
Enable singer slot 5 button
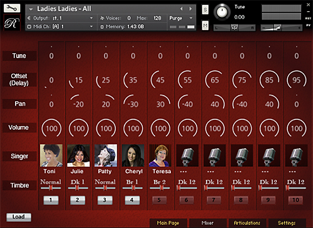tap(160, 200)
